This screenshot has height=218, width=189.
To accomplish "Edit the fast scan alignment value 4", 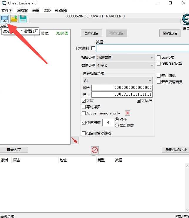I will [108, 122].
